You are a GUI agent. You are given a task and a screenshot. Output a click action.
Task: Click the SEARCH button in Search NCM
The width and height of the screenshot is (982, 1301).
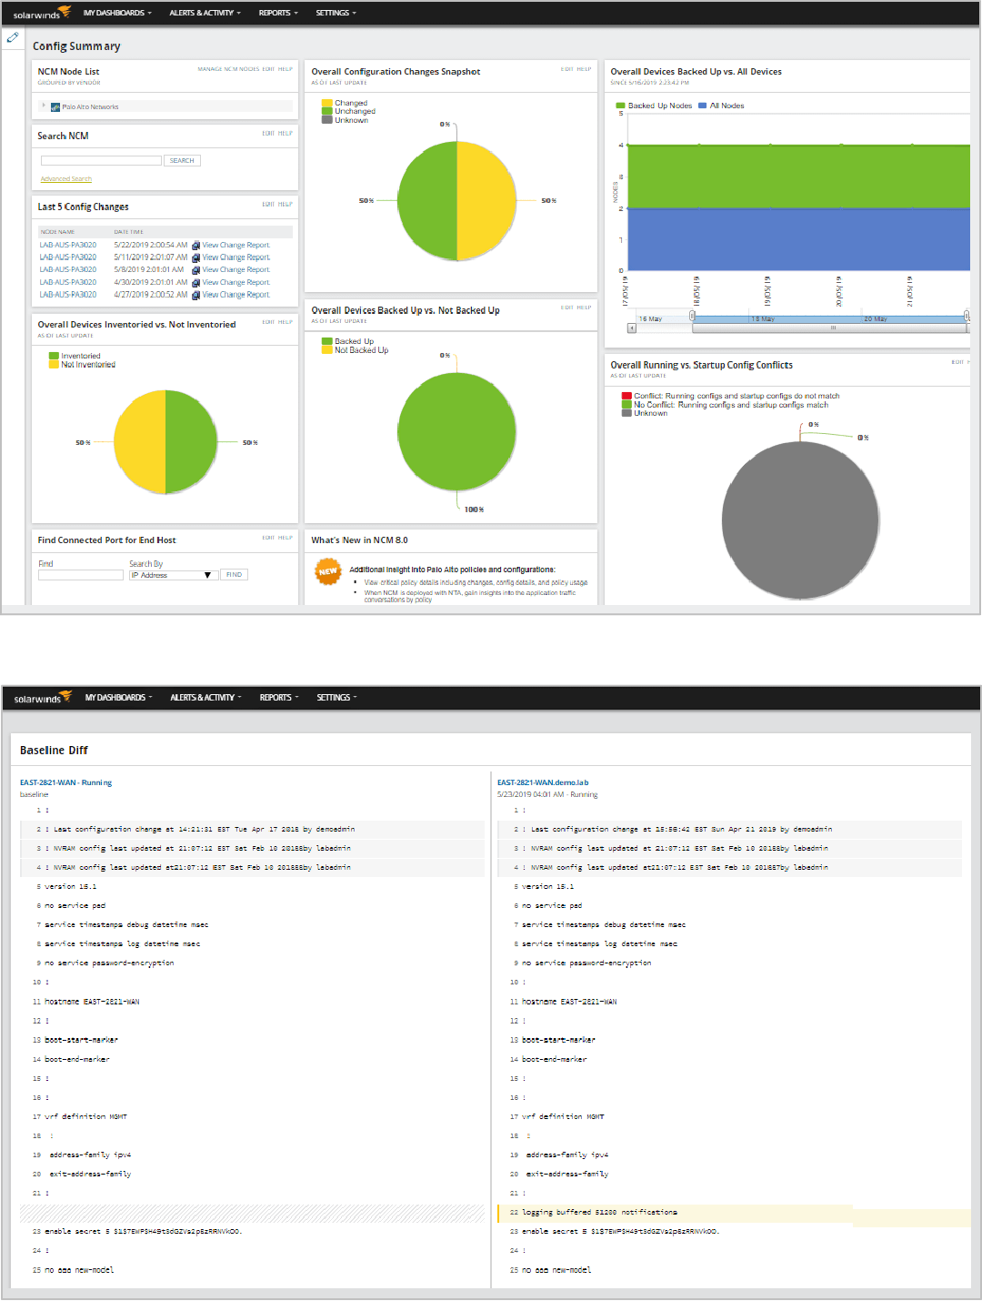coord(182,160)
